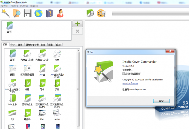Screen dimensions: 189x129
Task: Choose the 卡片 card template
Action: (12, 115)
